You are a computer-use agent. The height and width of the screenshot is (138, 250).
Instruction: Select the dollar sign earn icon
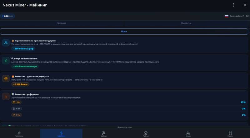(61, 133)
